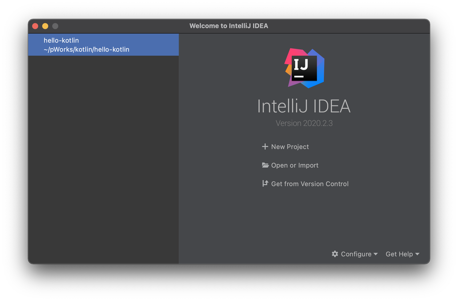Viewport: 458px width, 301px height.
Task: Expand the Get Help dropdown arrow
Action: [x=417, y=254]
